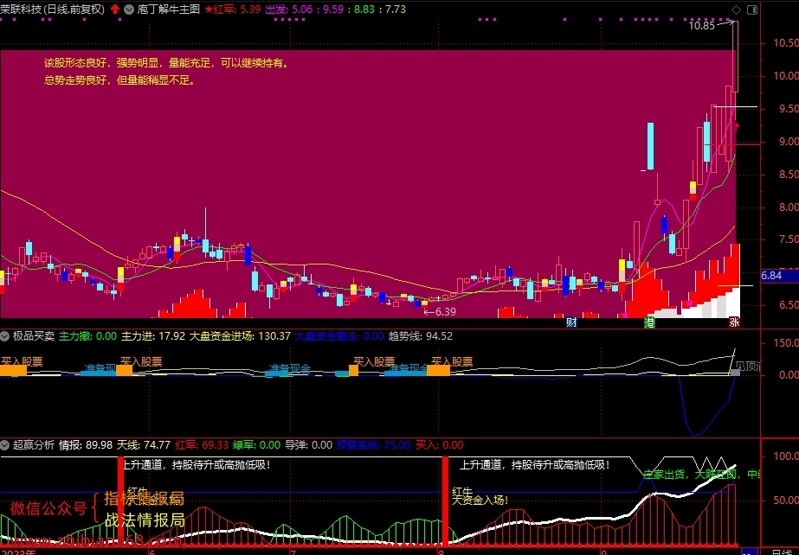Open the 超赢分析 indicator dropdown circle

click(4, 445)
